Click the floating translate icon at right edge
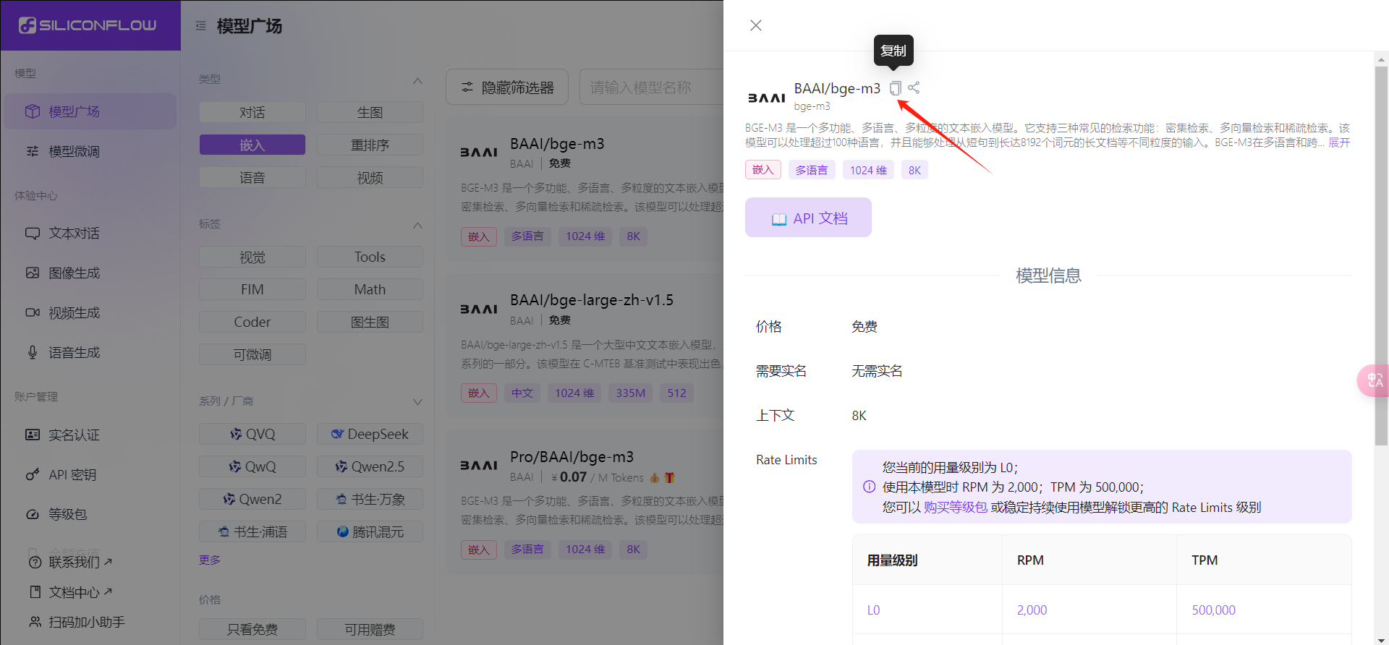 click(x=1373, y=380)
